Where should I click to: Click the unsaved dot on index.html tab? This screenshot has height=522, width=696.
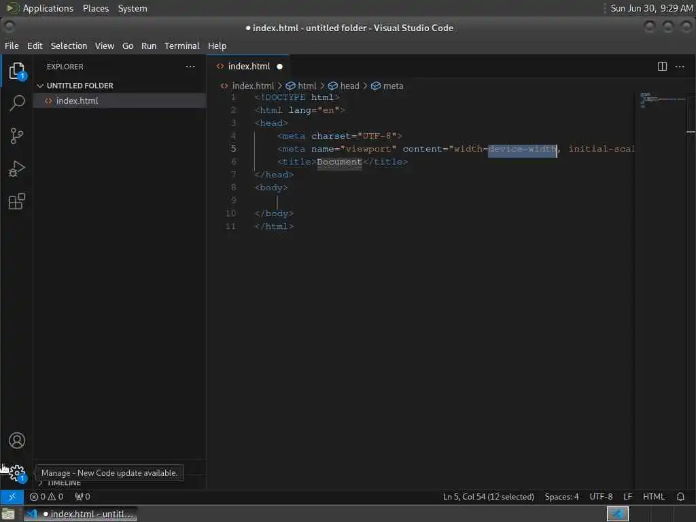(x=279, y=67)
